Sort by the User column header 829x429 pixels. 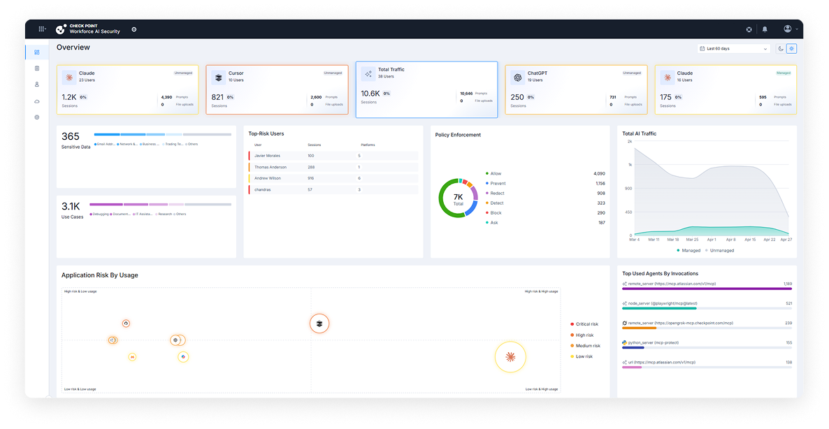258,145
